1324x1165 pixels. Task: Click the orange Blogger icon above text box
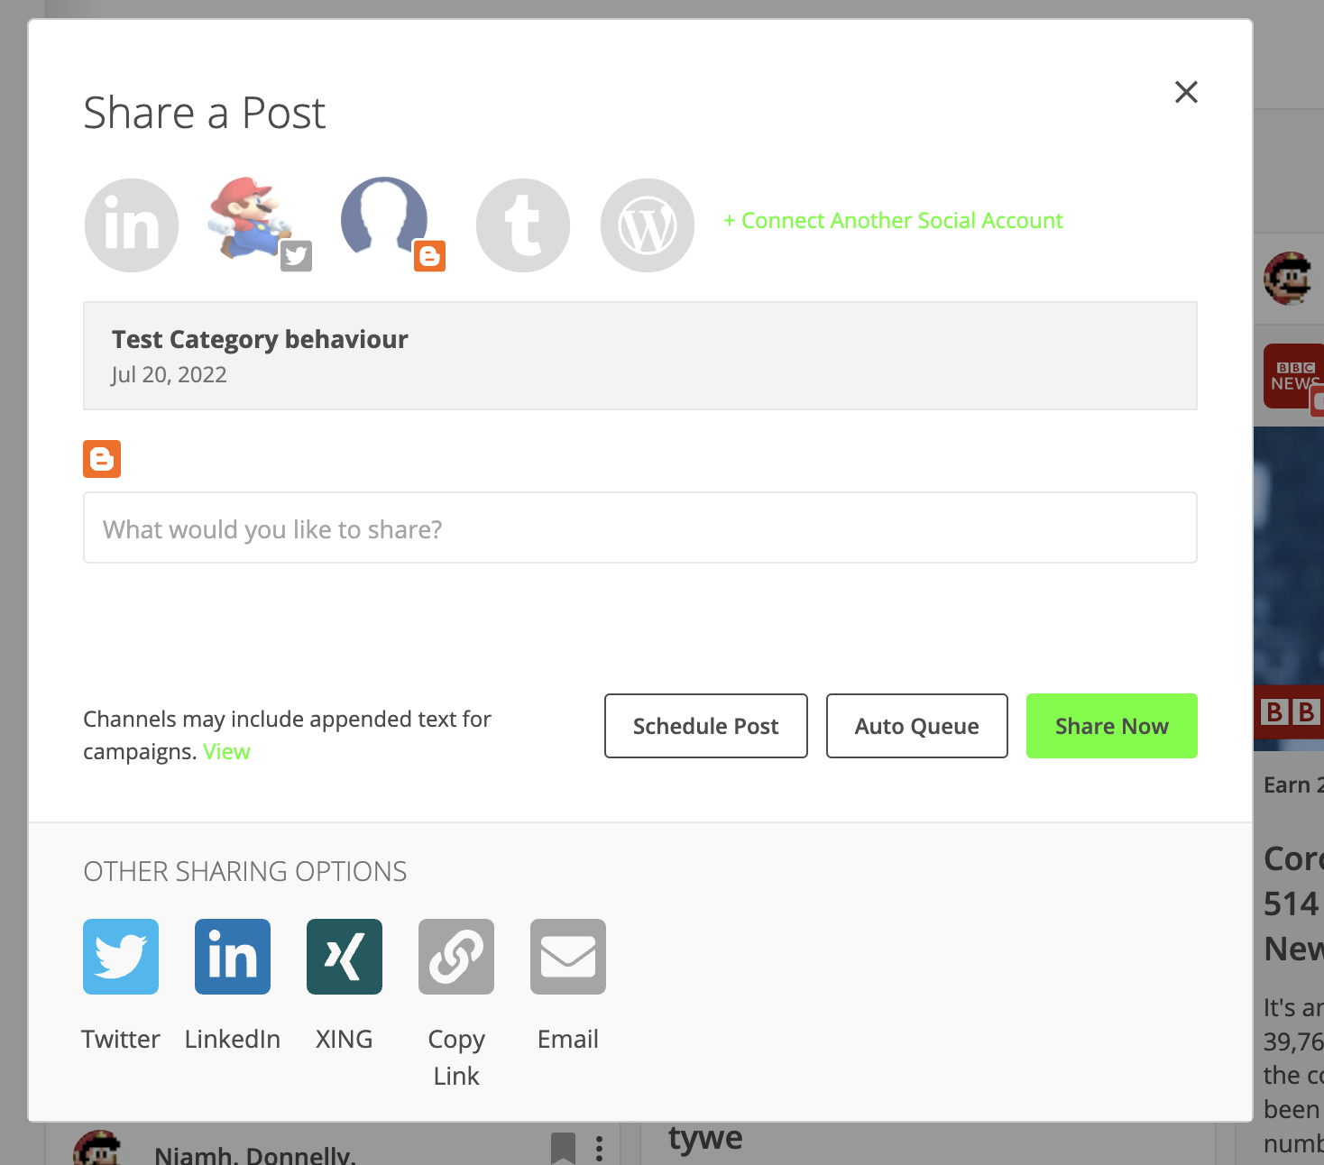point(102,459)
